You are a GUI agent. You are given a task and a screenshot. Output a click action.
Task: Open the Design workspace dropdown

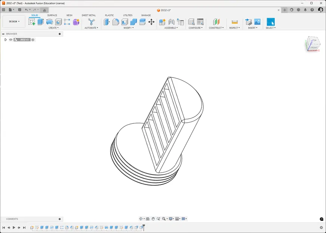[14, 22]
